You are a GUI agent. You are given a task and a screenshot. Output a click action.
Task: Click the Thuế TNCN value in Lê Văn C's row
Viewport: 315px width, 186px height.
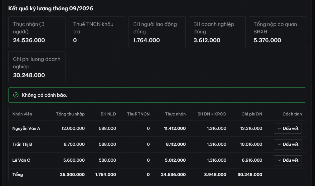[x=148, y=160]
